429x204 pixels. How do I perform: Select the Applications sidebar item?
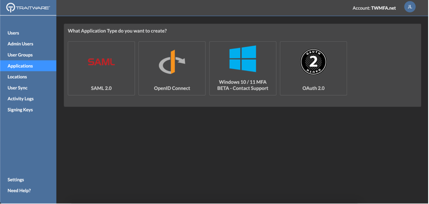point(28,66)
